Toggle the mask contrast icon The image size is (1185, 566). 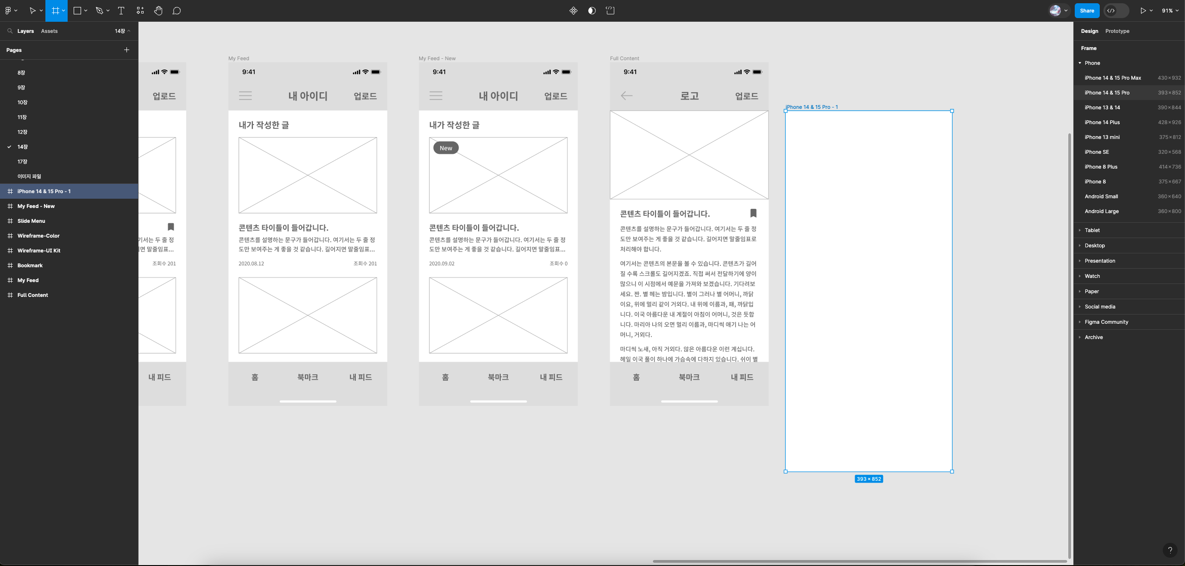592,11
